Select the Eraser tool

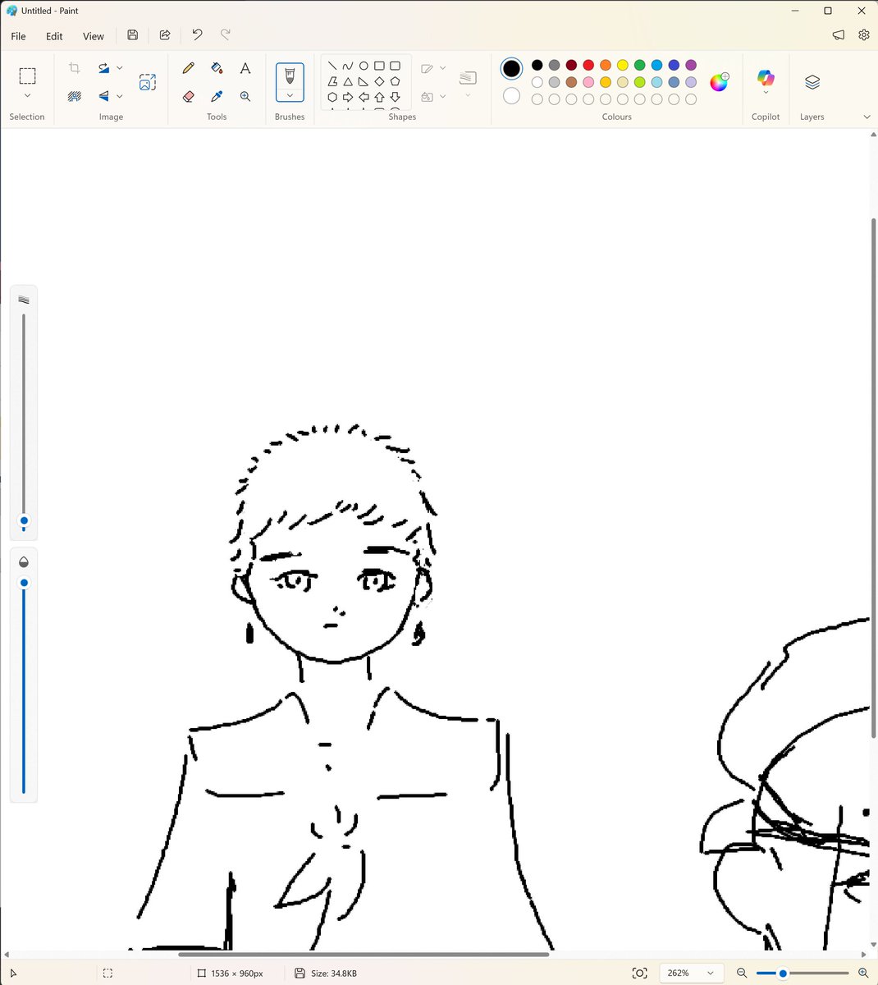coord(189,96)
